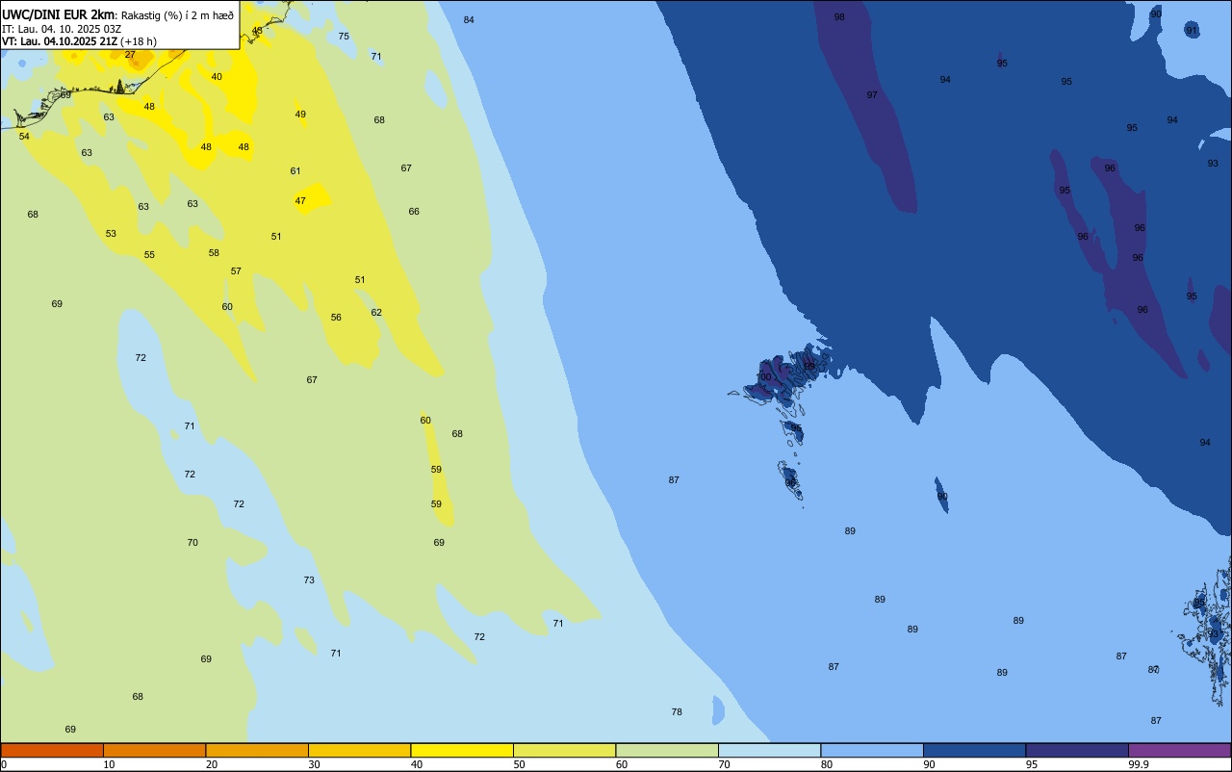This screenshot has width=1232, height=772.
Task: Click the humidity value 54 near the coast
Action: [24, 136]
